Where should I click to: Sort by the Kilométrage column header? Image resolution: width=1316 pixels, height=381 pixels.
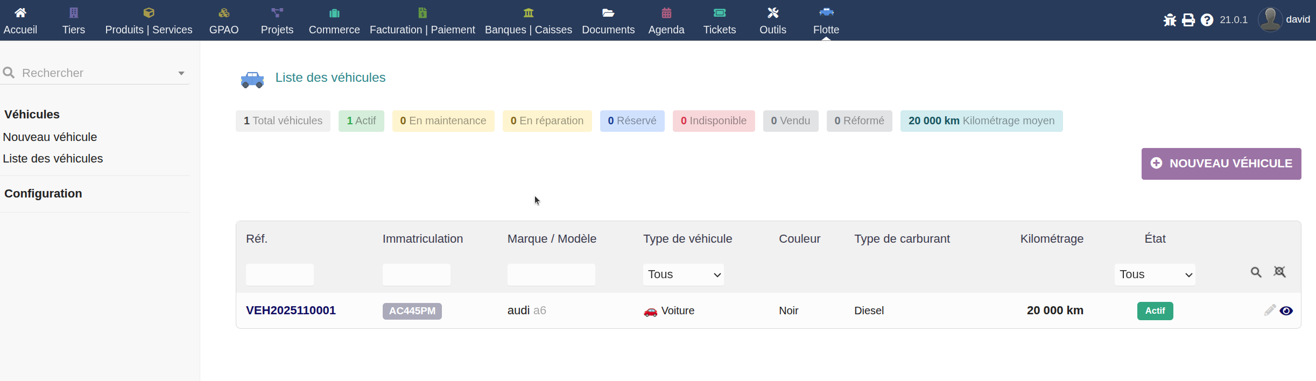1052,239
